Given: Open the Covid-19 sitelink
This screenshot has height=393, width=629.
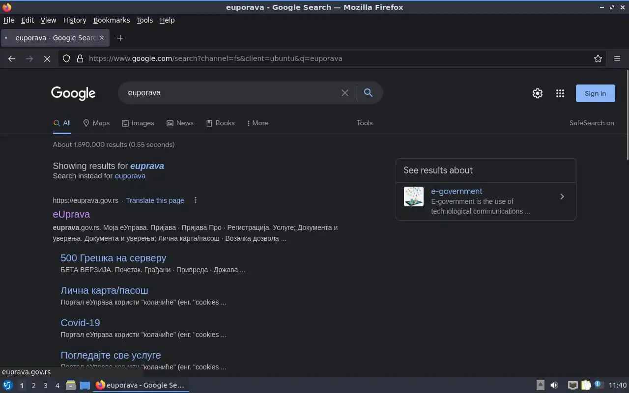Looking at the screenshot, I should pyautogui.click(x=80, y=323).
